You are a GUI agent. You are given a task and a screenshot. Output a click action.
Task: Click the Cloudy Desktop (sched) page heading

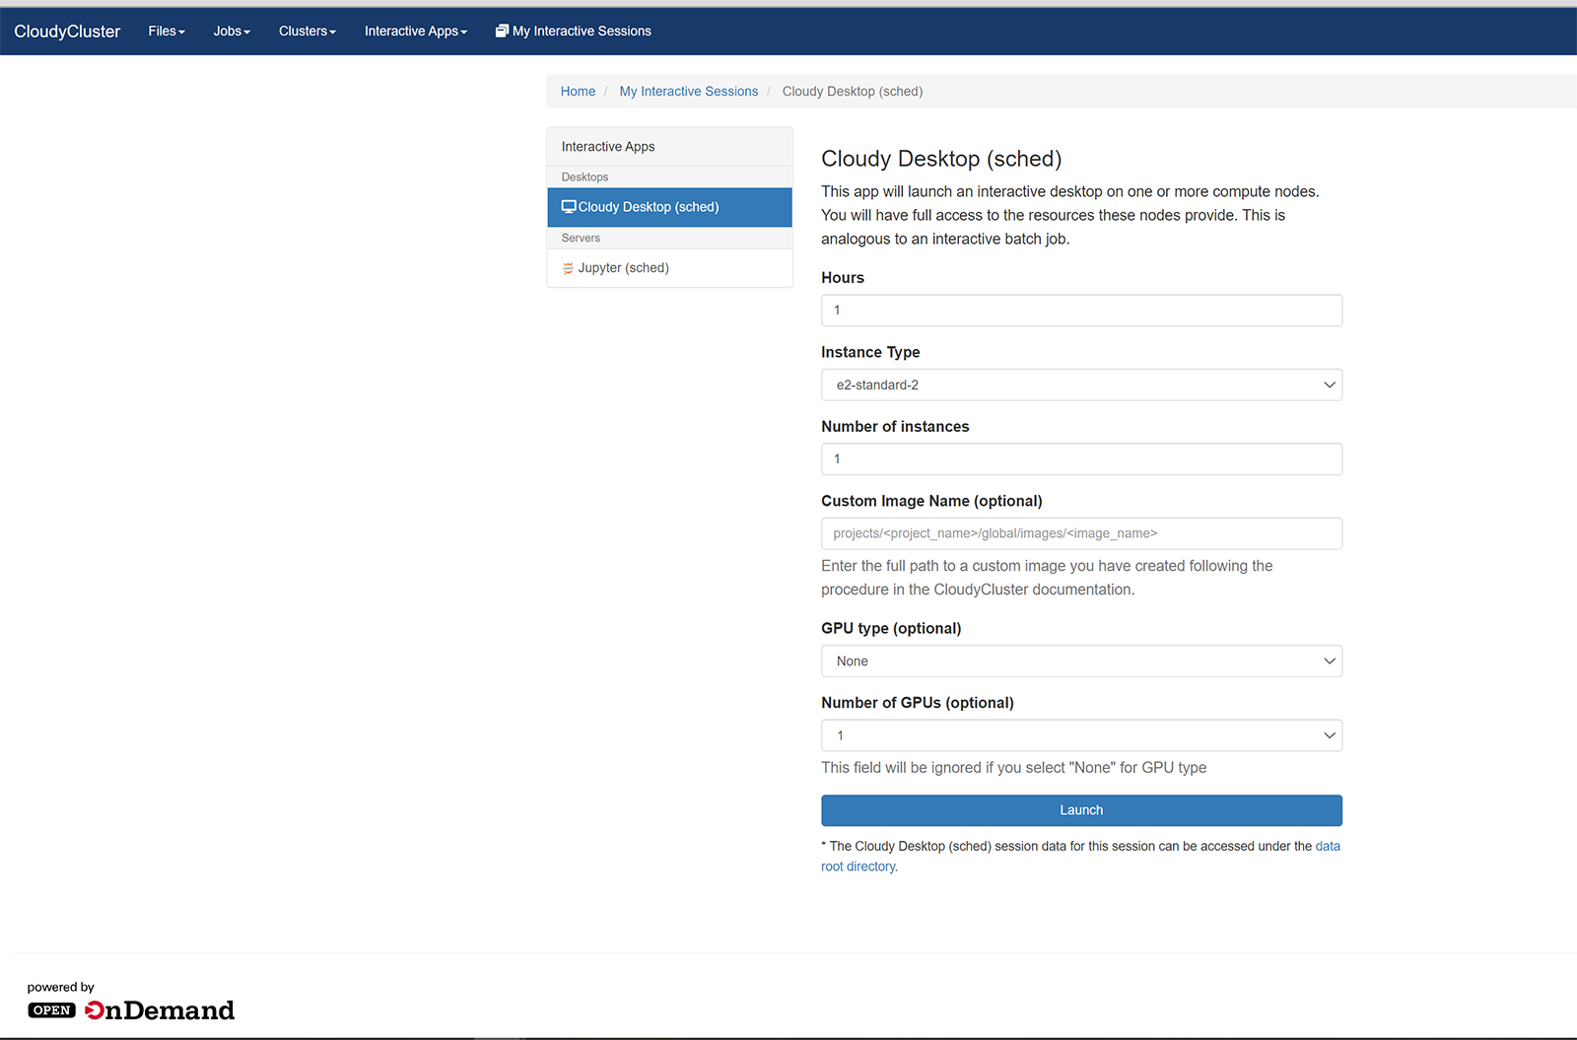[941, 159]
